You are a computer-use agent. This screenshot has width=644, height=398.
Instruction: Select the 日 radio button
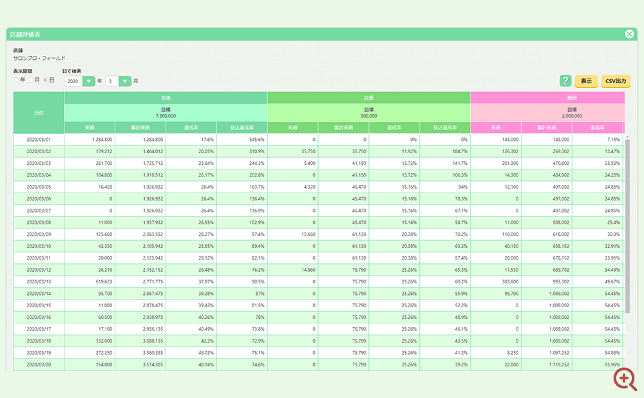click(x=45, y=80)
